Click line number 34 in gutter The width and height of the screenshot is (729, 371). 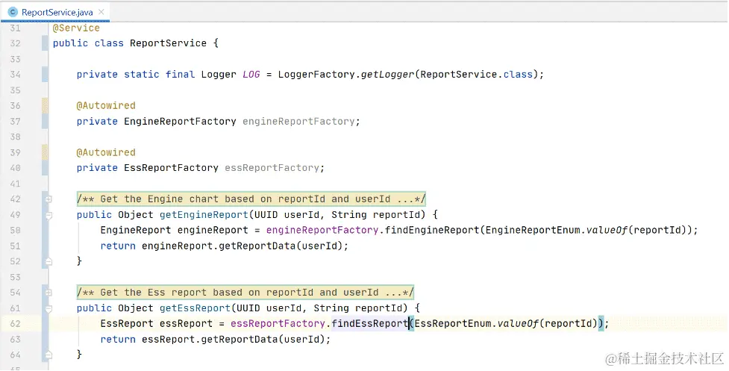click(x=16, y=75)
